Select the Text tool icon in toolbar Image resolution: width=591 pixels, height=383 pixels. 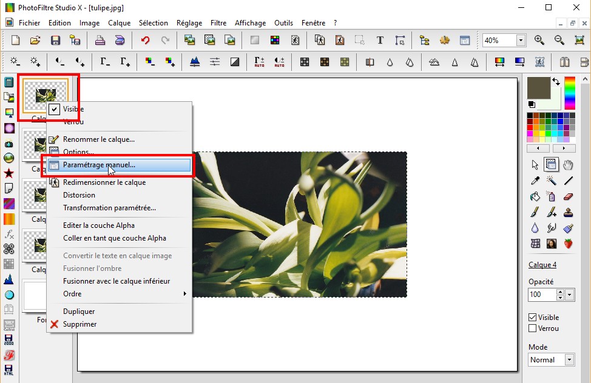point(380,41)
